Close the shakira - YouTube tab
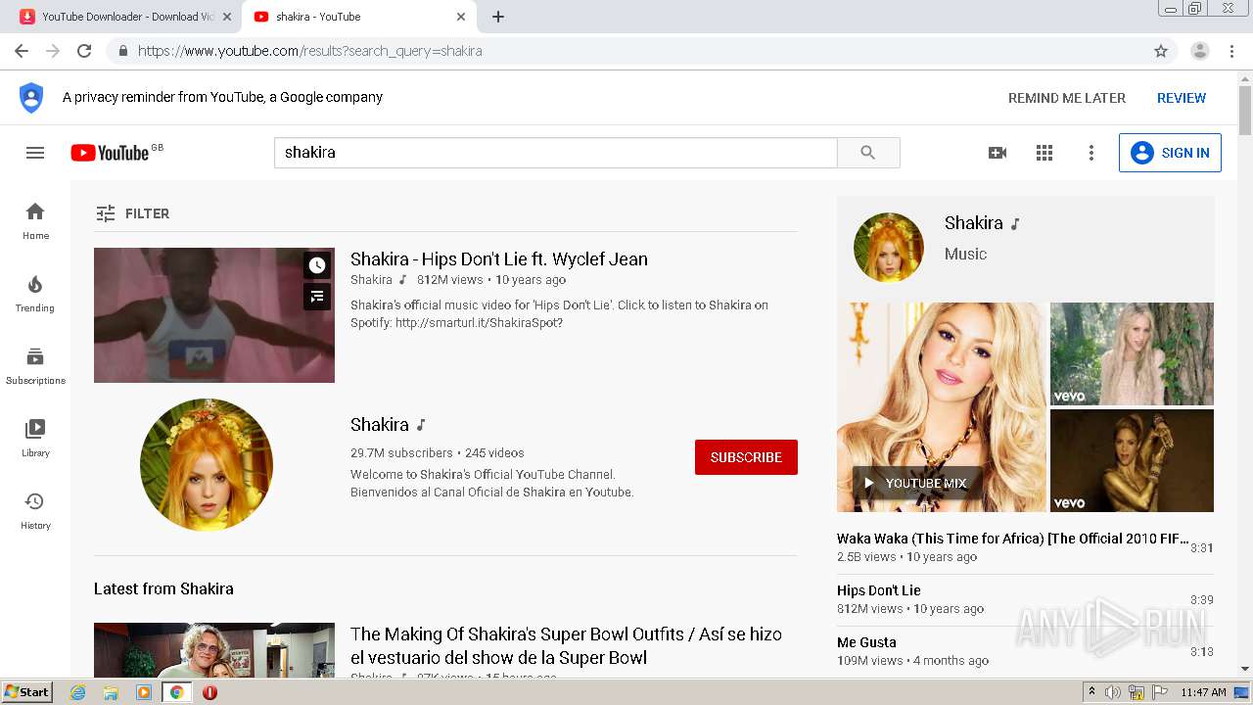This screenshot has width=1253, height=705. 461,17
